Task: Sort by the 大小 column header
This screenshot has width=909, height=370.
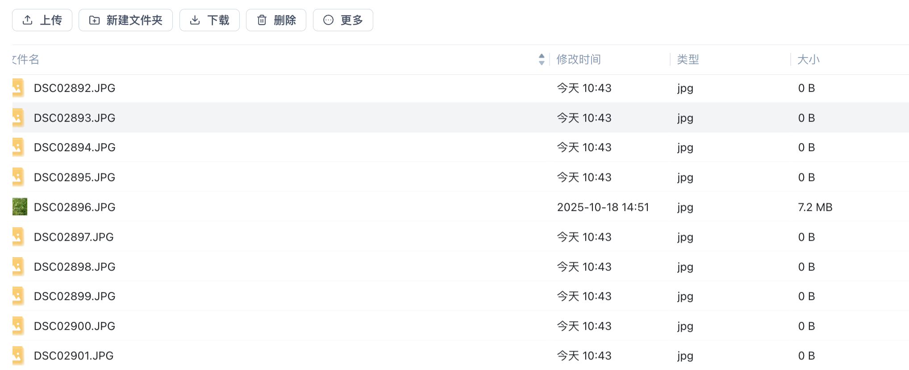Action: tap(808, 59)
